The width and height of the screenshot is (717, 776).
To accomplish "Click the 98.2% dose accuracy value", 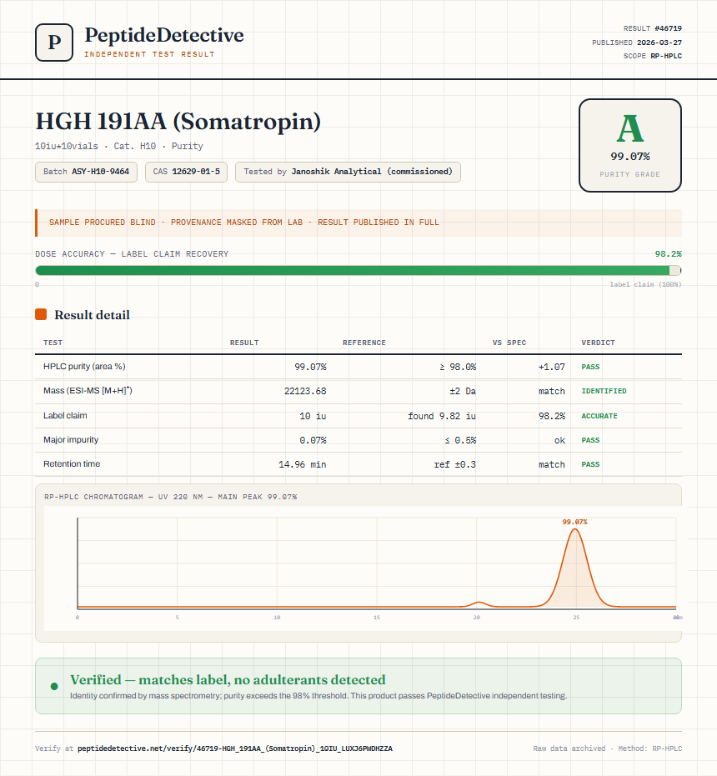I will point(668,254).
